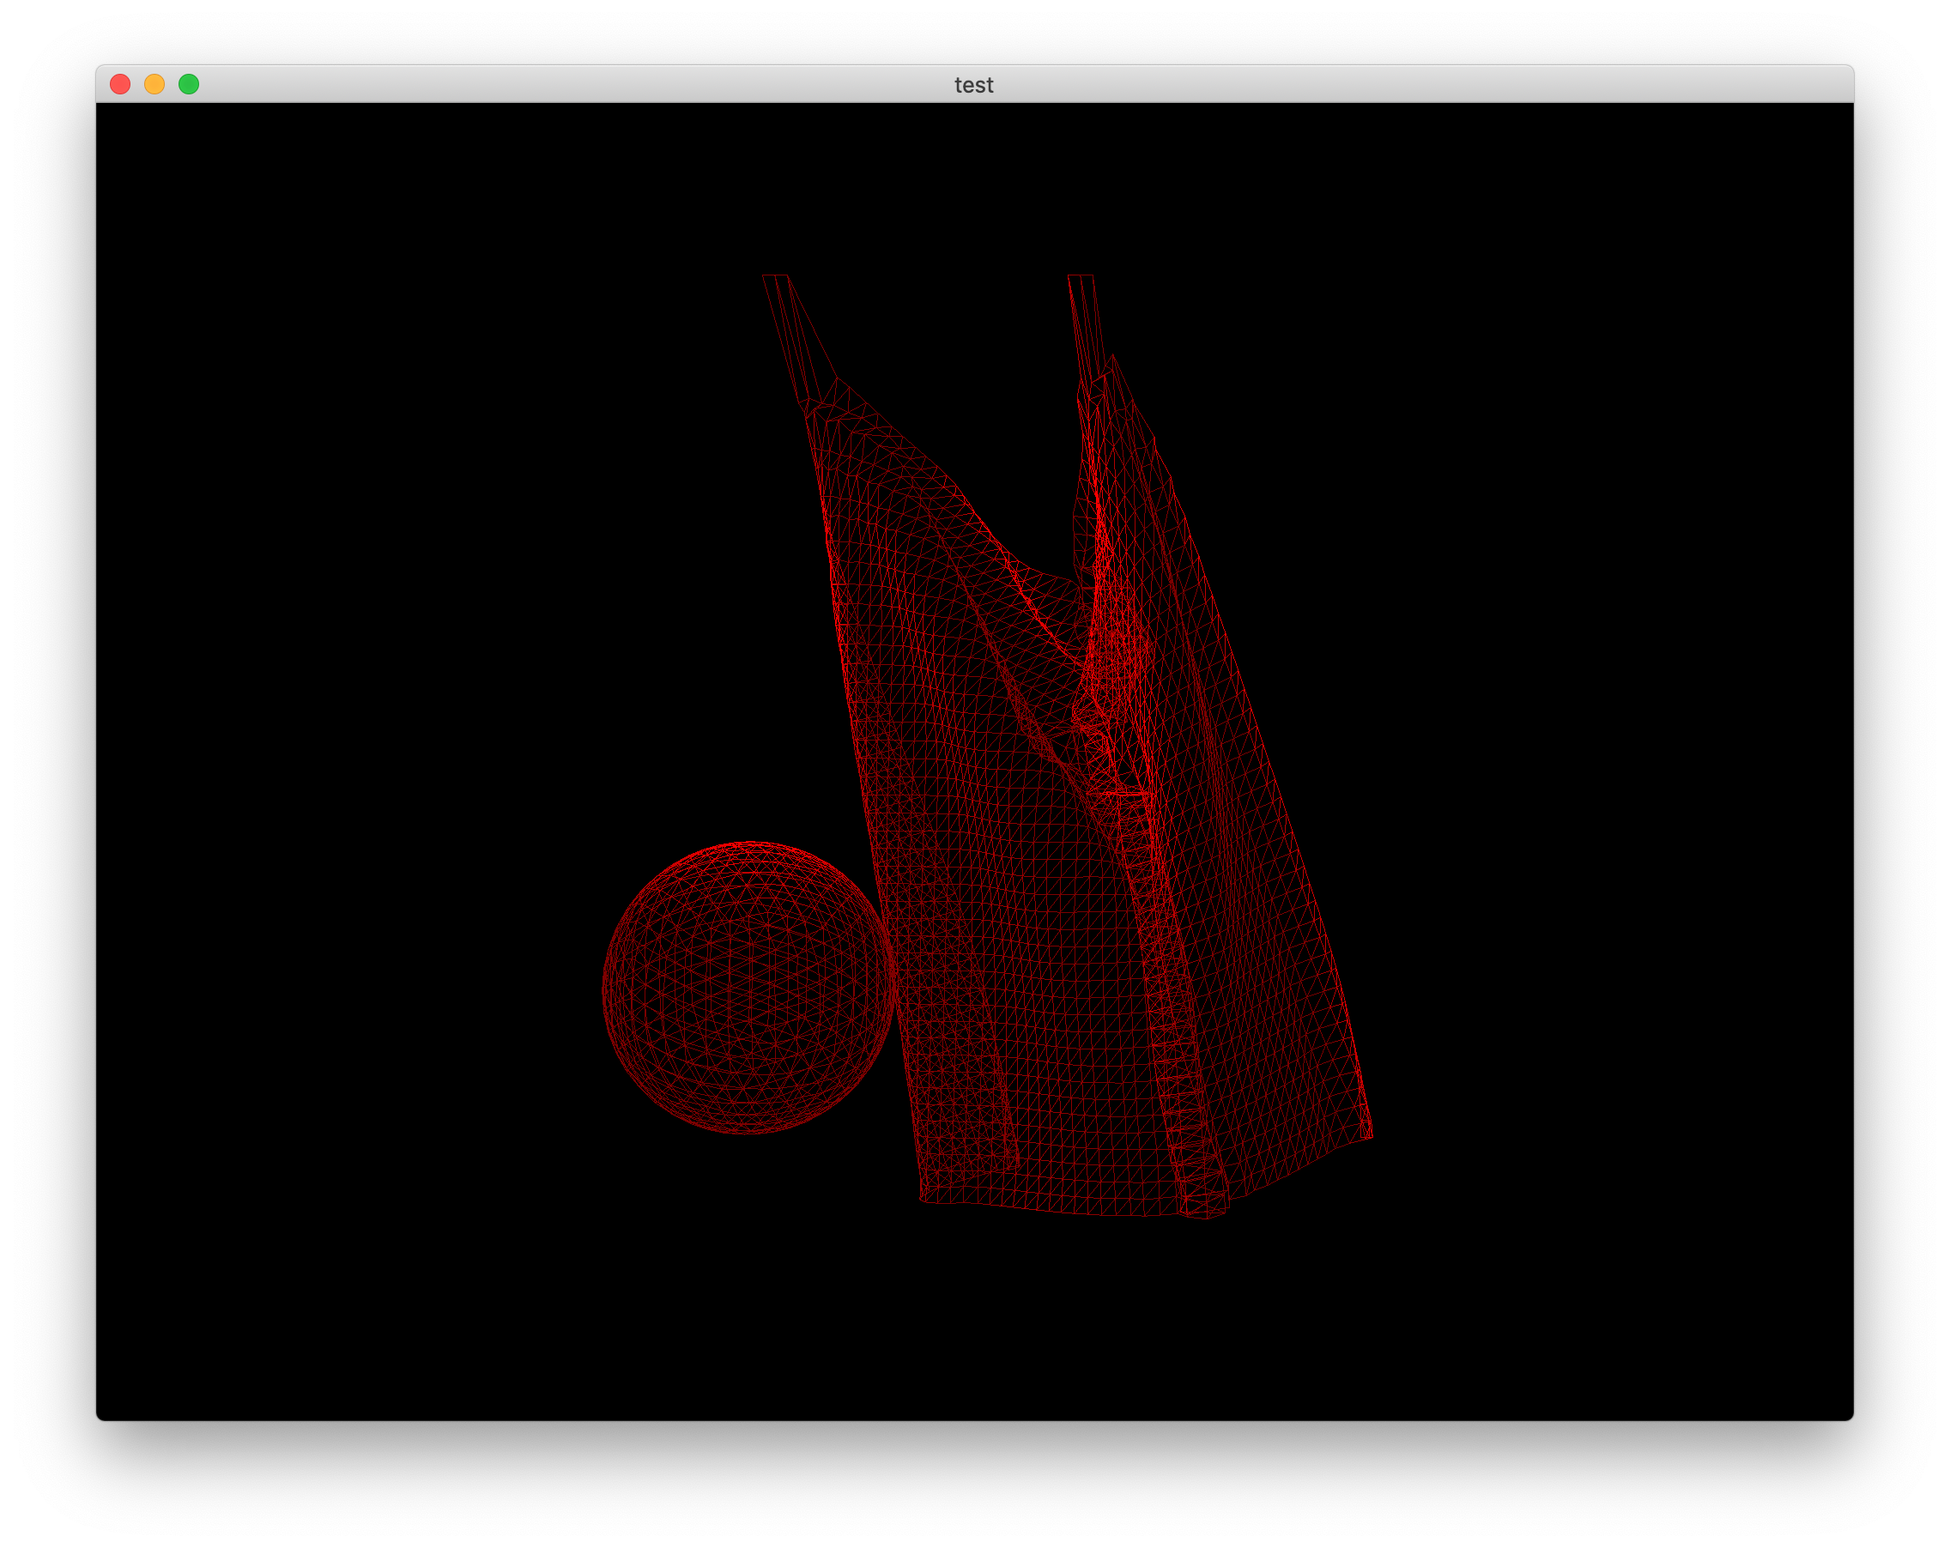The width and height of the screenshot is (1950, 1548).
Task: Click the bottom-left corner of the cloth
Action: tap(924, 1199)
